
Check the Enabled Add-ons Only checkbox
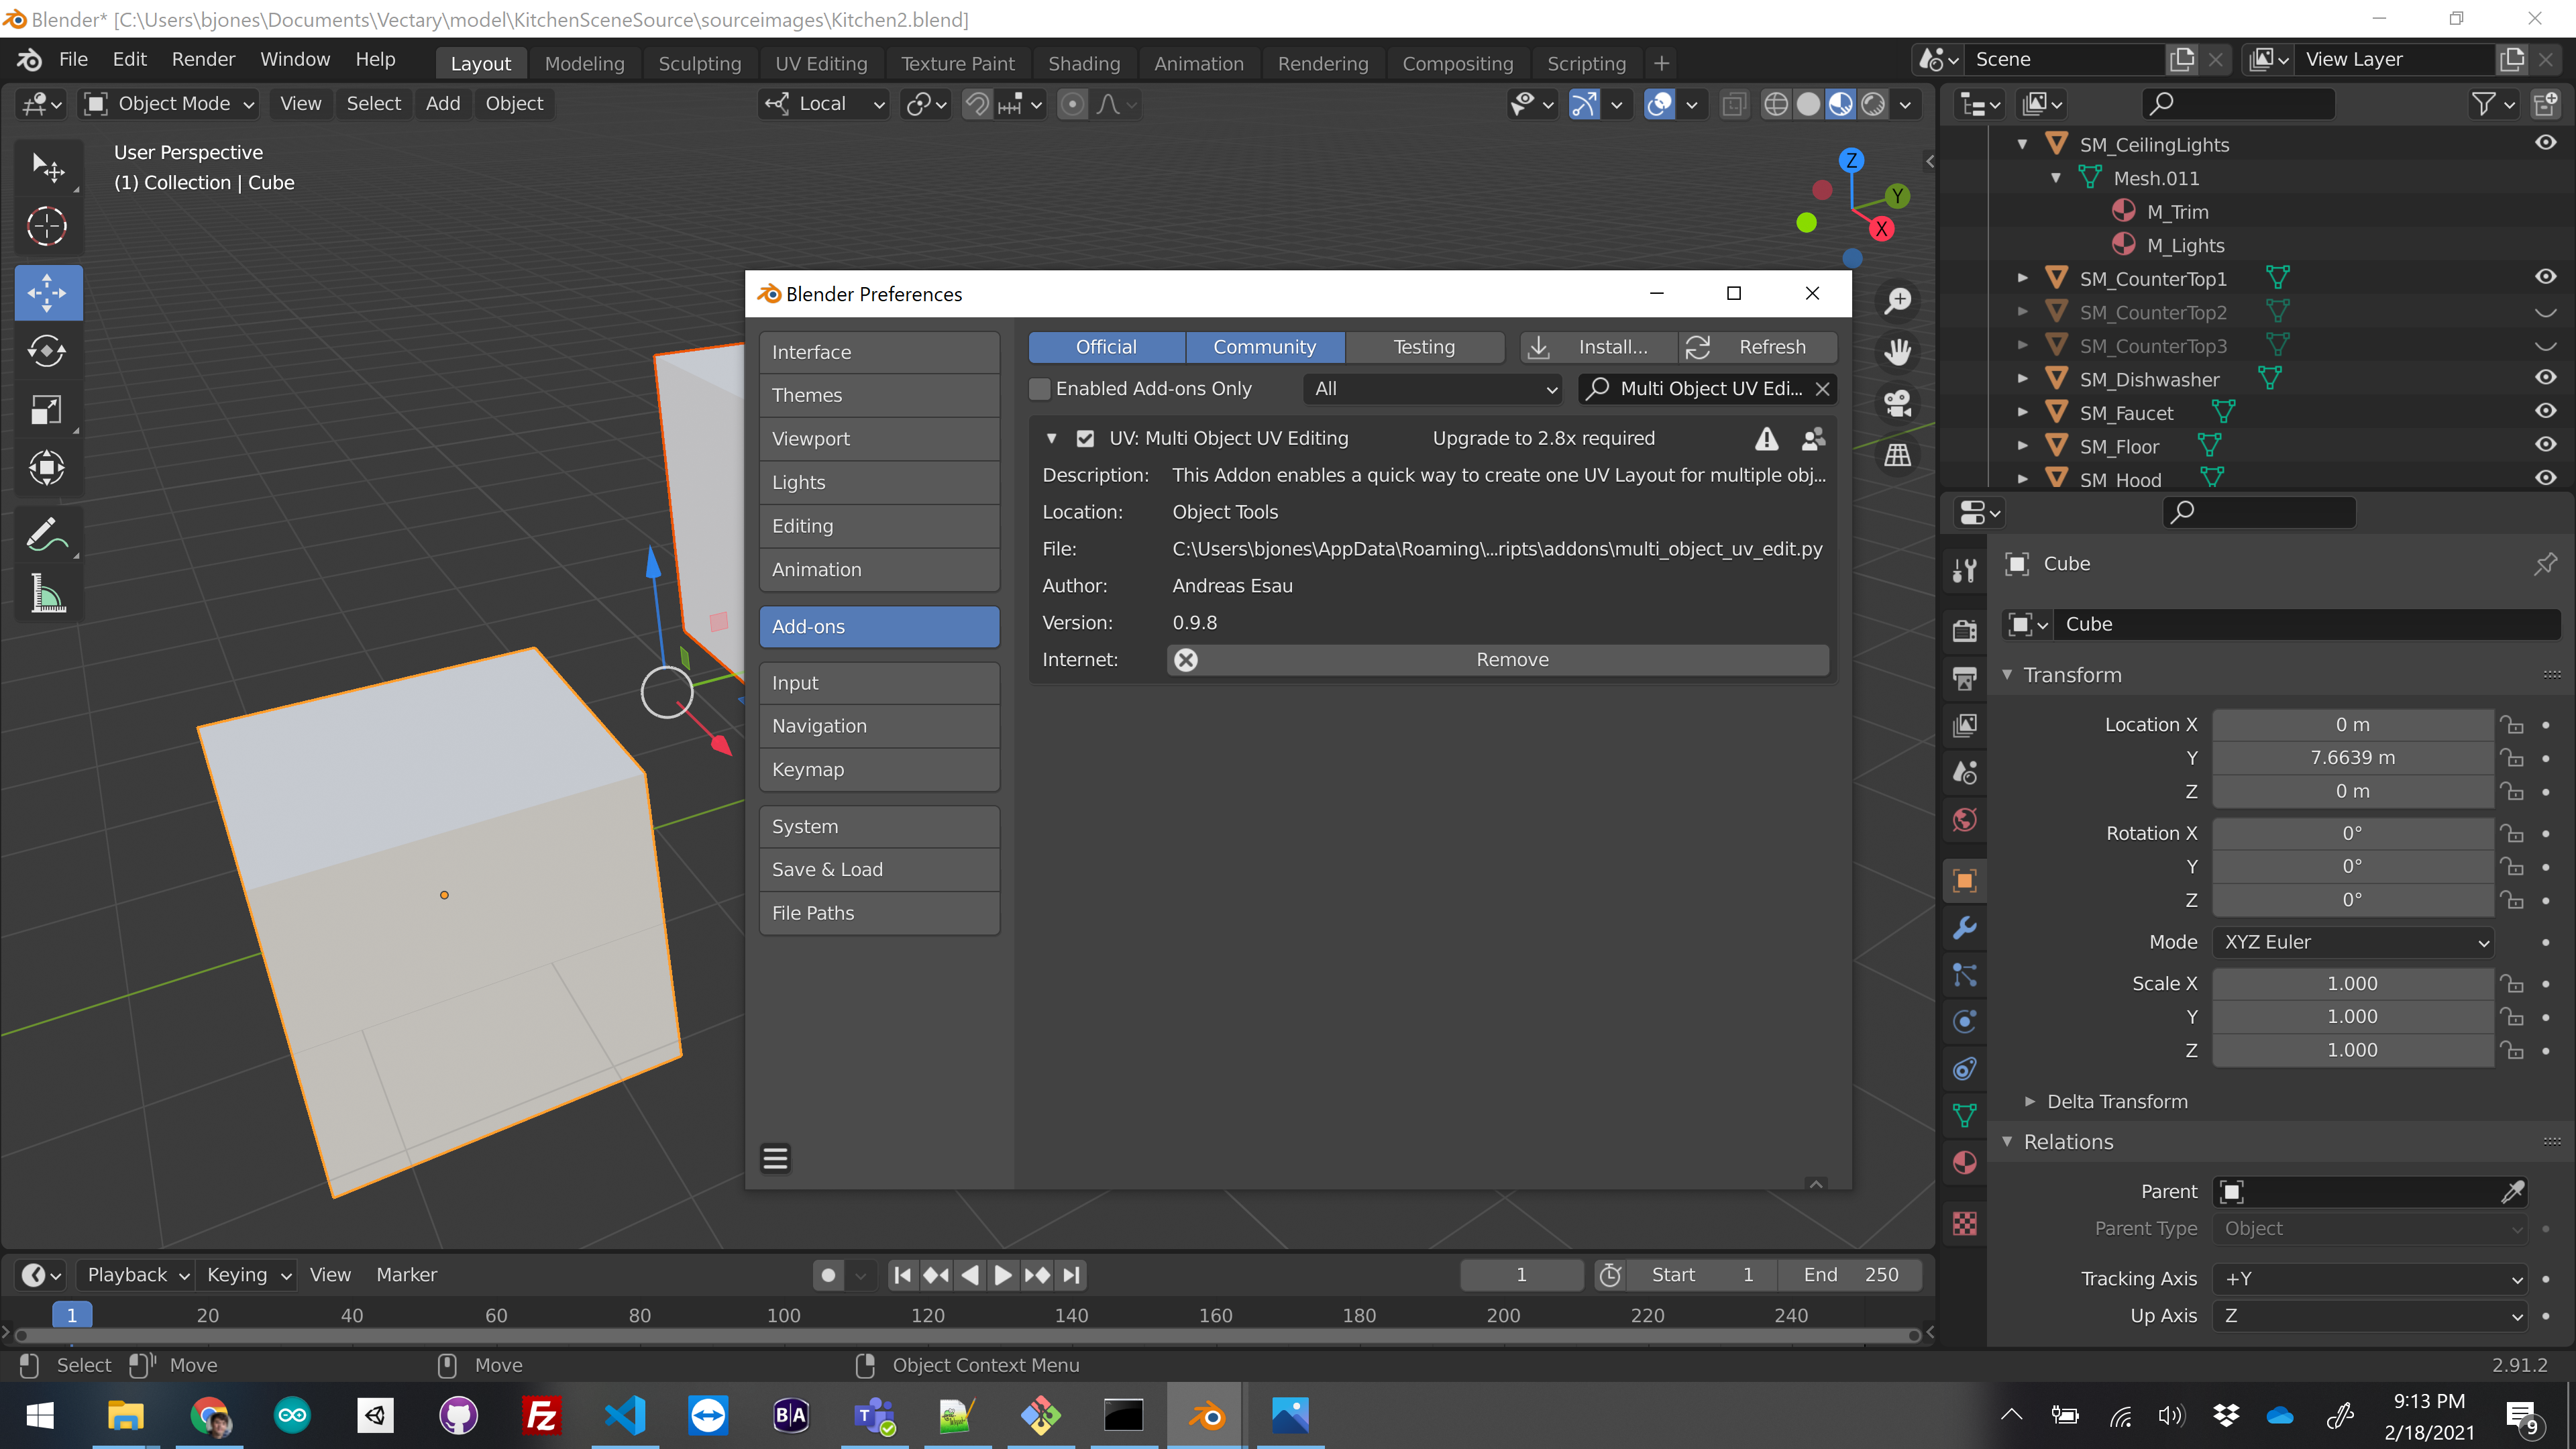click(x=1040, y=389)
